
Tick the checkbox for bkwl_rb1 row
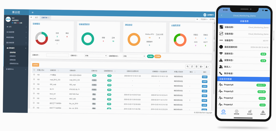(34, 93)
